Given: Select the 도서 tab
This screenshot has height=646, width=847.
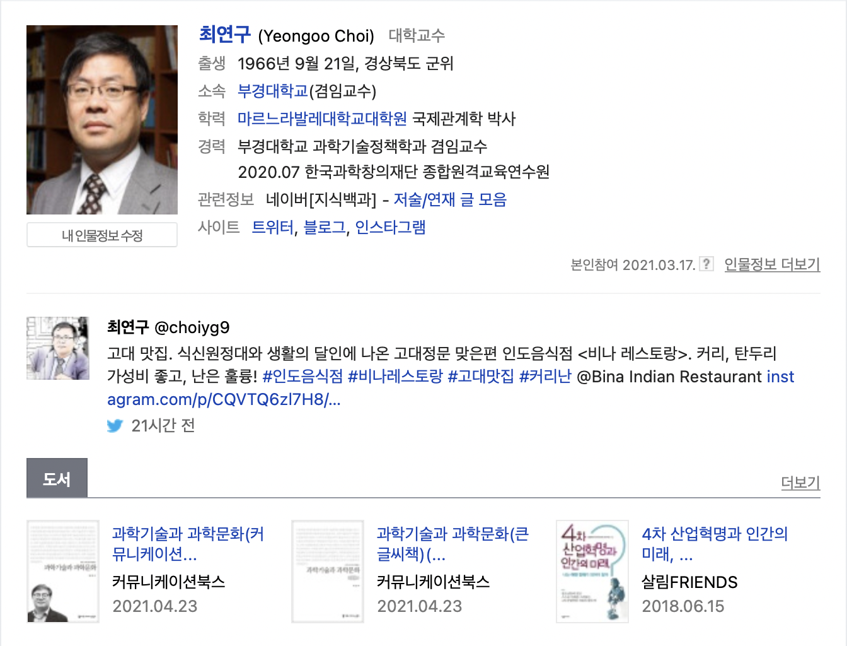Looking at the screenshot, I should pos(57,478).
